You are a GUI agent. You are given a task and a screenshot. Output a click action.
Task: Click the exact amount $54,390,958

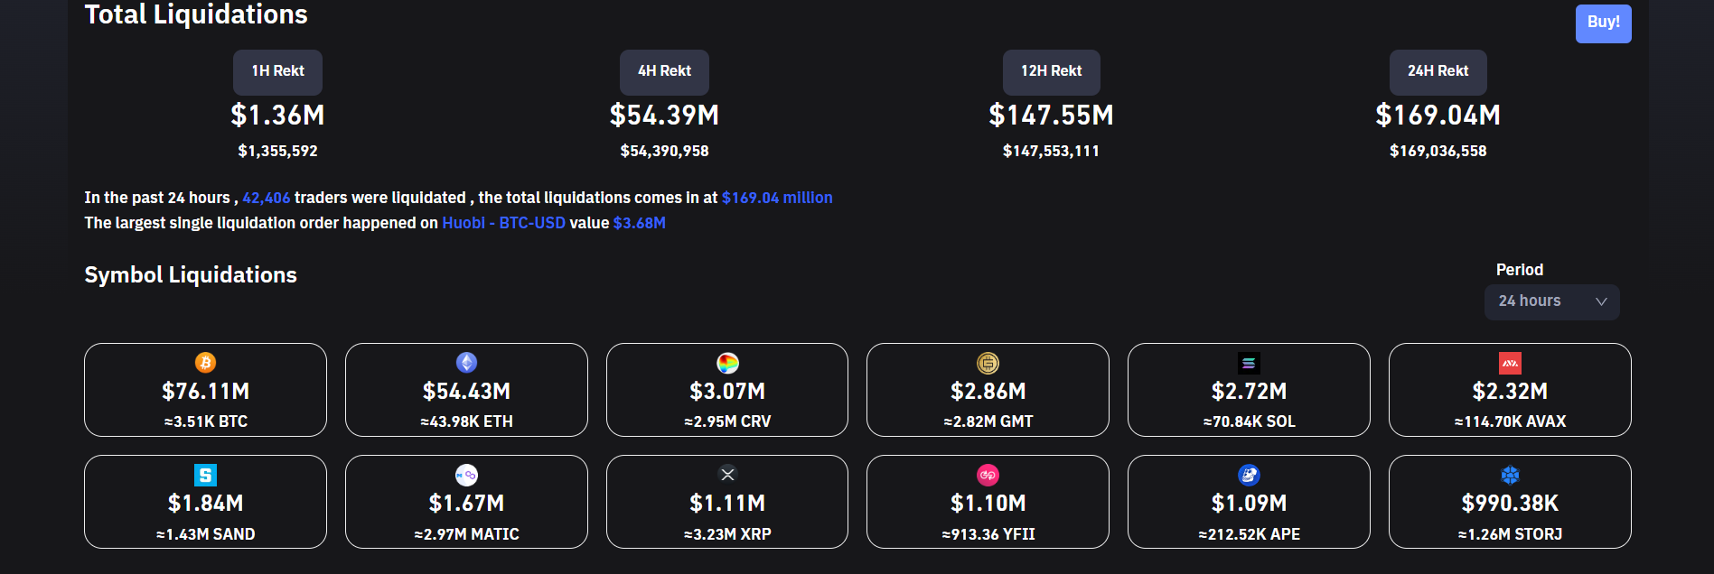pos(664,152)
